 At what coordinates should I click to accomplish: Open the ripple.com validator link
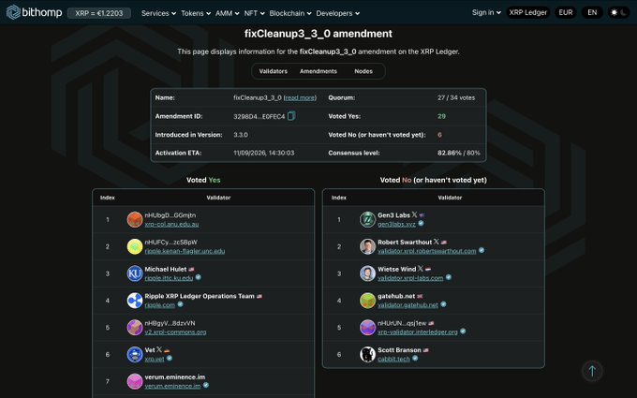159,305
